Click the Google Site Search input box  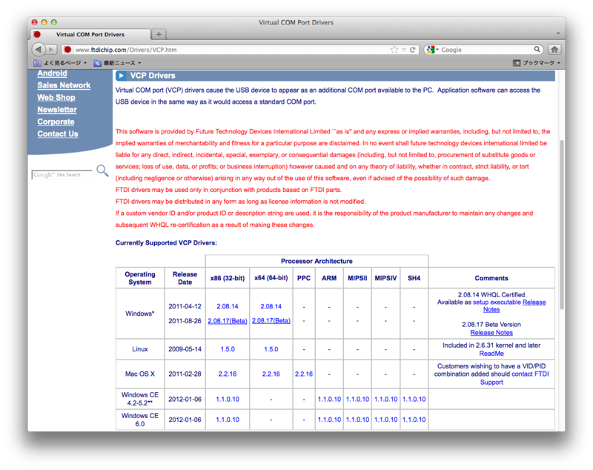[62, 175]
